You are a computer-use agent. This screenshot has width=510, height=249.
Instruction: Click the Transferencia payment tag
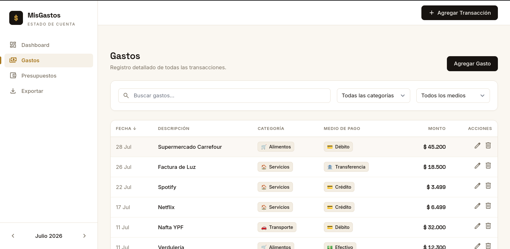coord(346,167)
